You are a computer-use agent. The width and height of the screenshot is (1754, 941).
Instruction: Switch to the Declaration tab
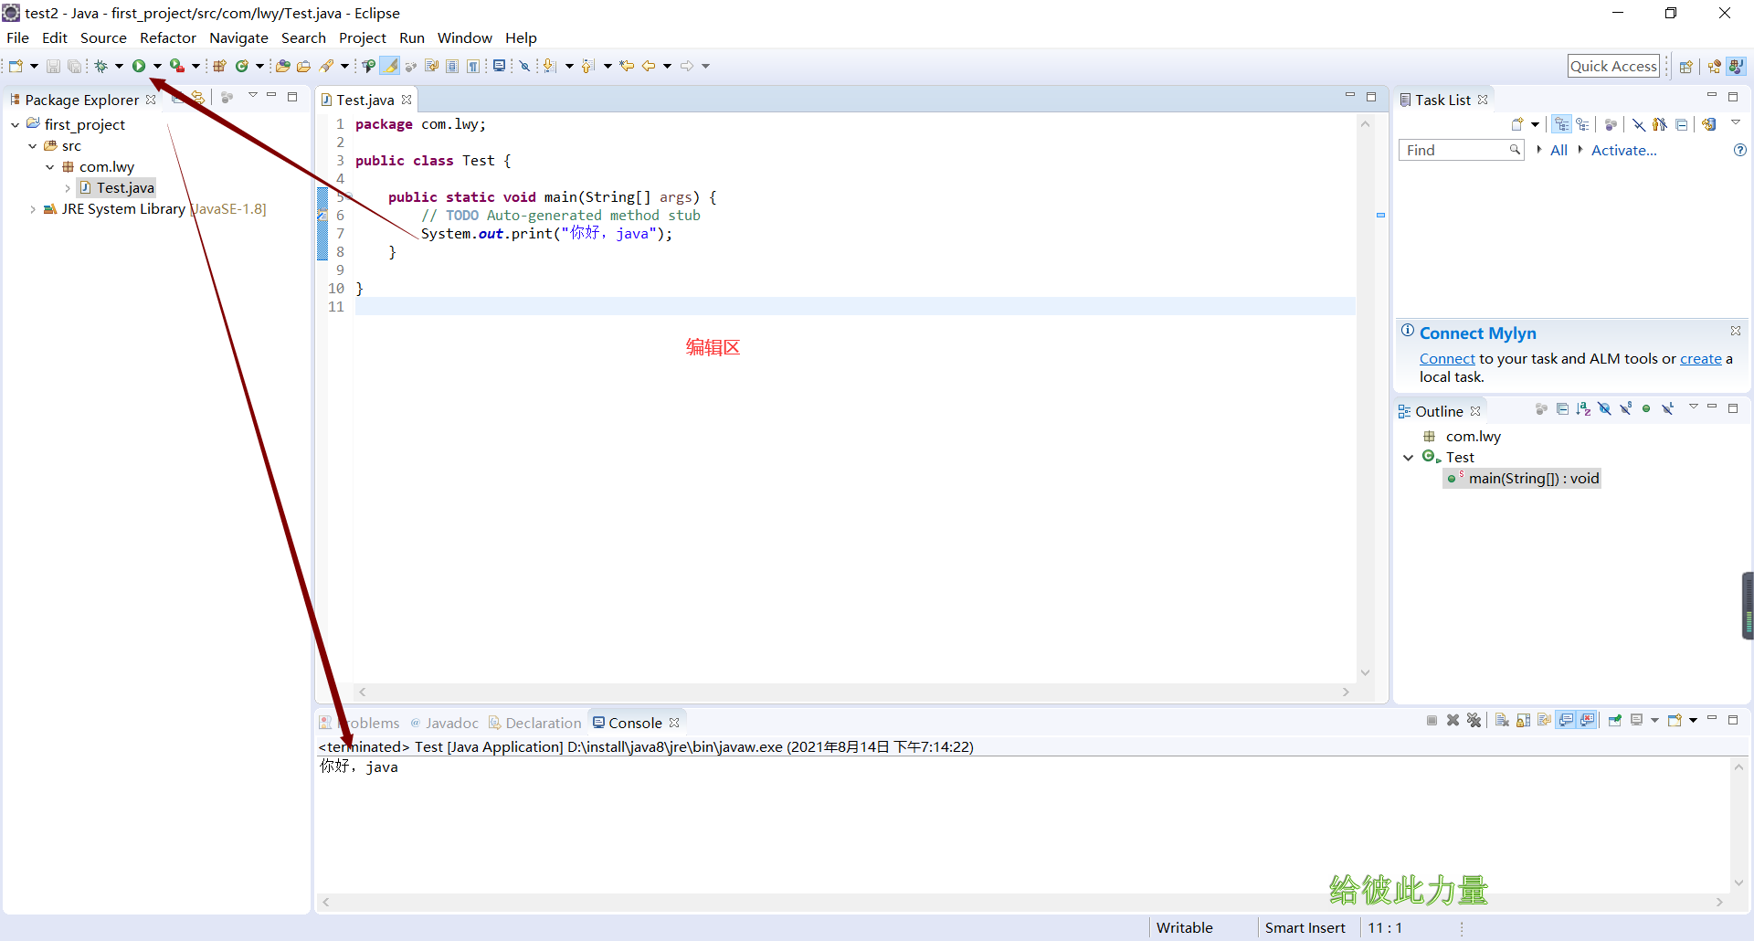coord(535,723)
